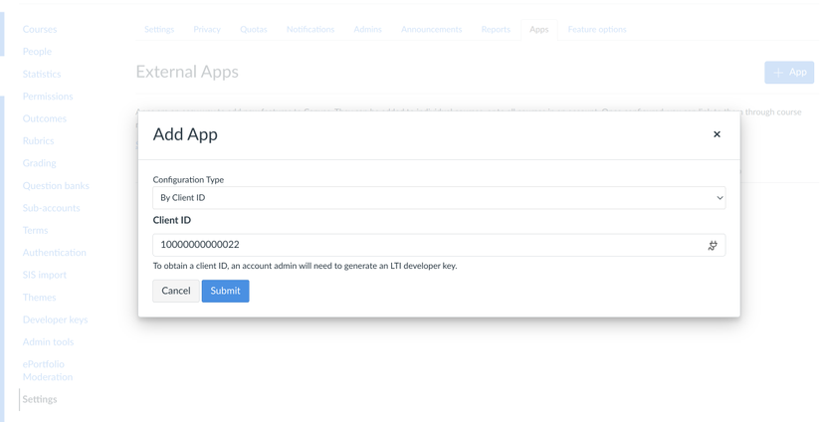Select Admin tools in the sidebar
Image resolution: width=821 pixels, height=422 pixels.
click(x=48, y=342)
